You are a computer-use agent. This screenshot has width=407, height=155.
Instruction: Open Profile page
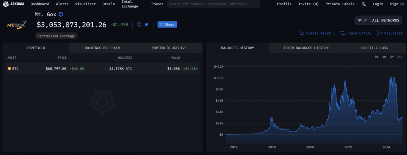(284, 4)
